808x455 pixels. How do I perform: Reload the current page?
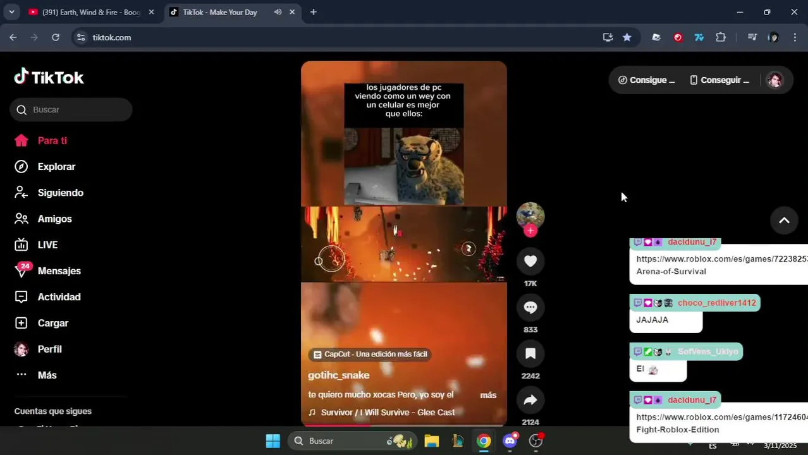pyautogui.click(x=56, y=37)
